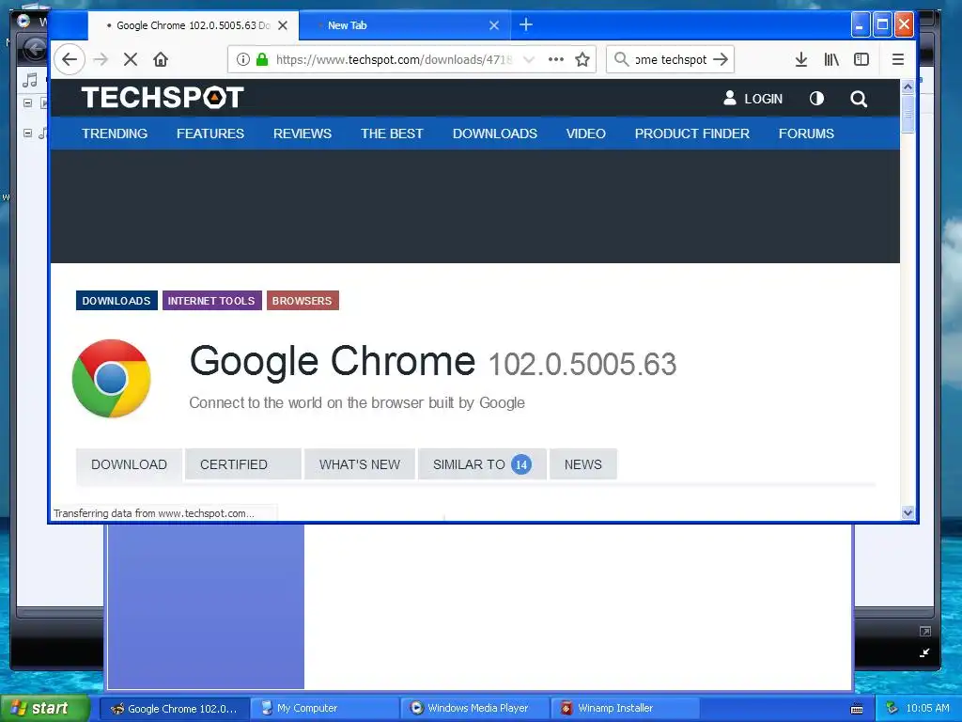Image resolution: width=962 pixels, height=722 pixels.
Task: Switch to the New Tab tab
Action: pyautogui.click(x=405, y=25)
